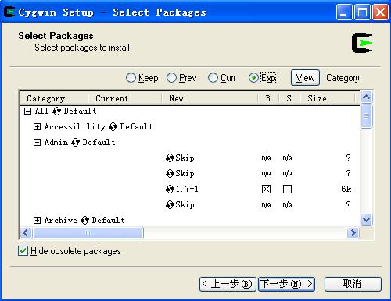Screen dimensions: 391x301
Task: Click the vertical scrollbar down arrow
Action: (x=367, y=220)
